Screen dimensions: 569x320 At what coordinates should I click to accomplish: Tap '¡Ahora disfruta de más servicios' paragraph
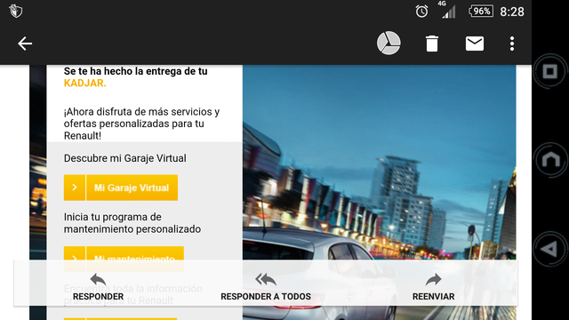pos(141,124)
